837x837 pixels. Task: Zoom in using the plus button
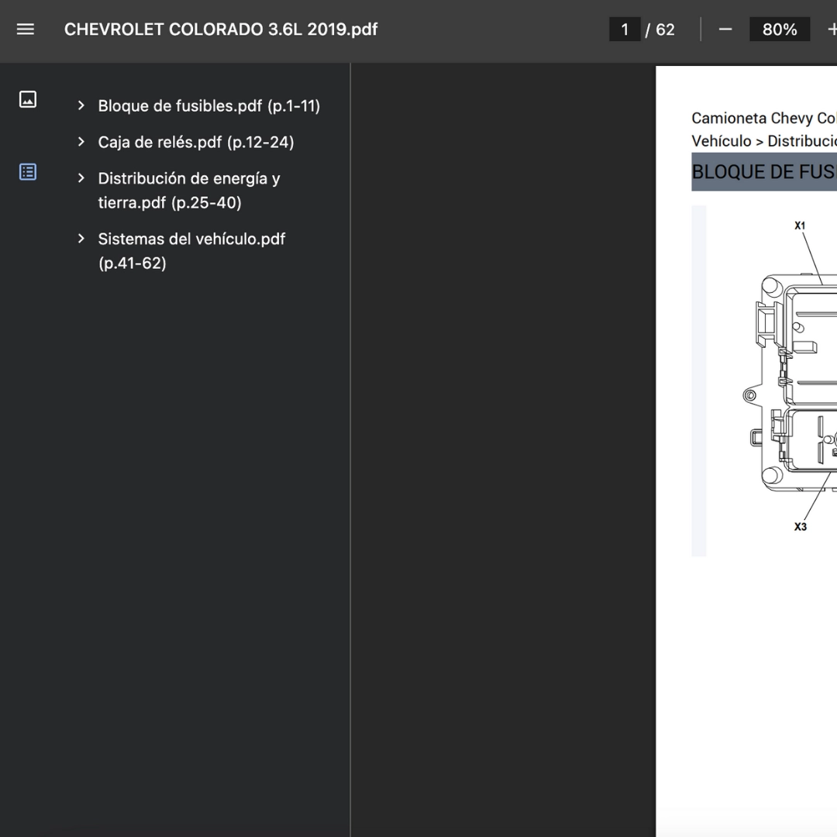point(831,29)
